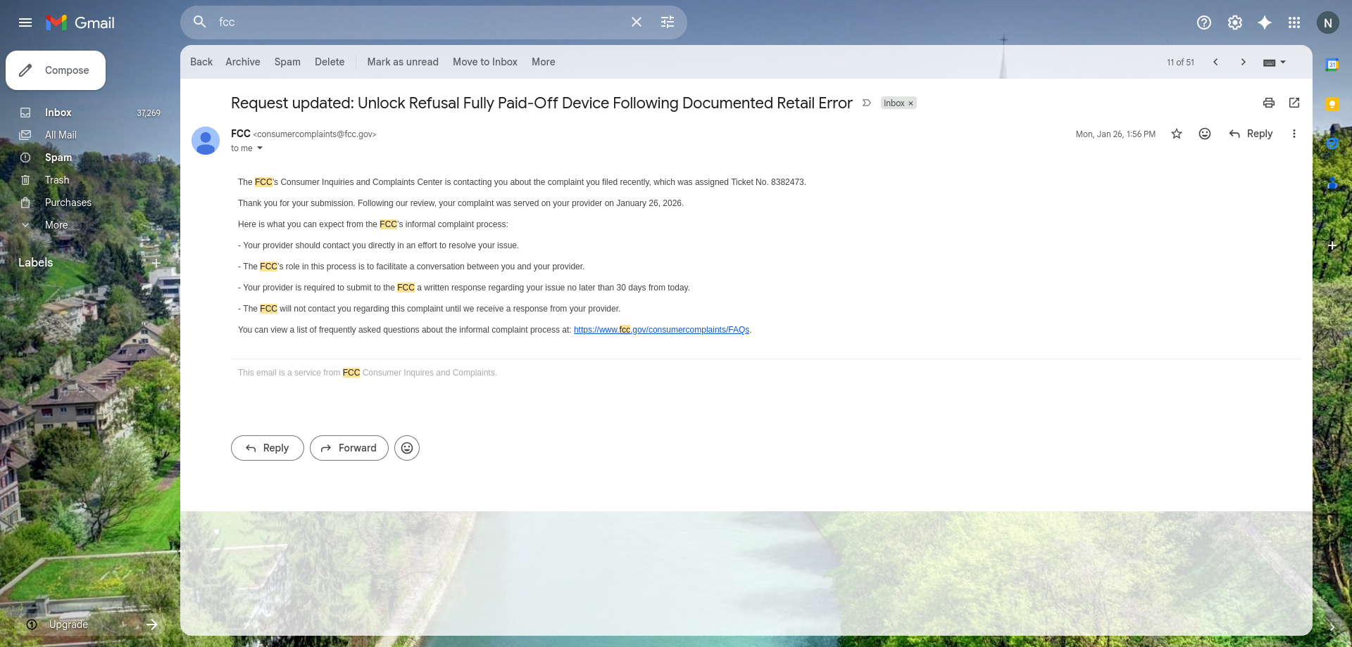Open email in a new window
Viewport: 1352px width, 647px height.
coord(1294,103)
